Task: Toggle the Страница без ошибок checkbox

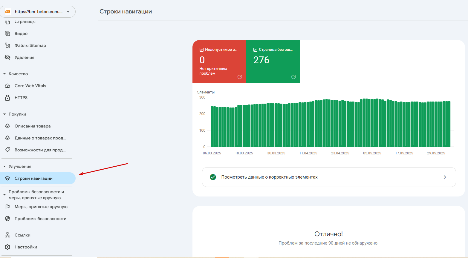Action: (255, 50)
